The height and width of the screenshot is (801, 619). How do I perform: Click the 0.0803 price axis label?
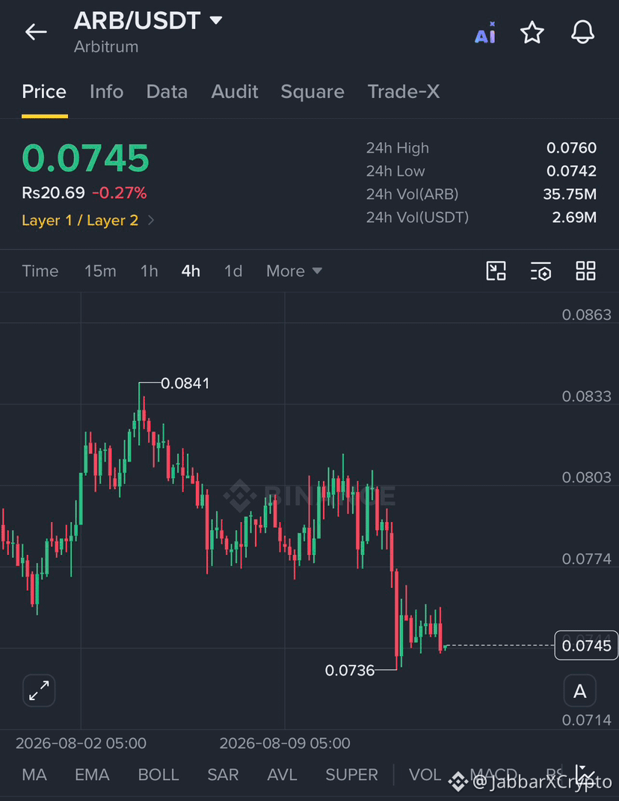pyautogui.click(x=586, y=477)
